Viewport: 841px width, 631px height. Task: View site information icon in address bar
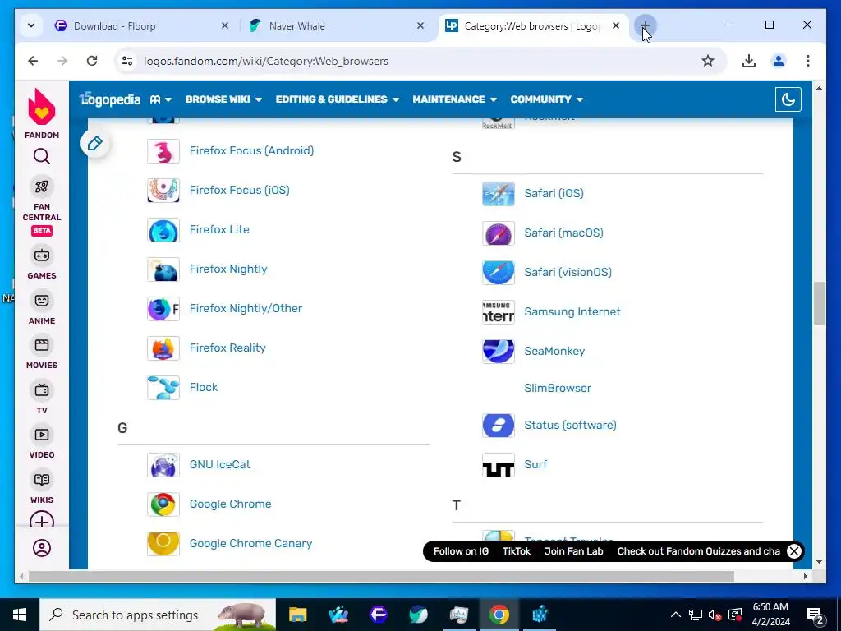[x=127, y=61]
